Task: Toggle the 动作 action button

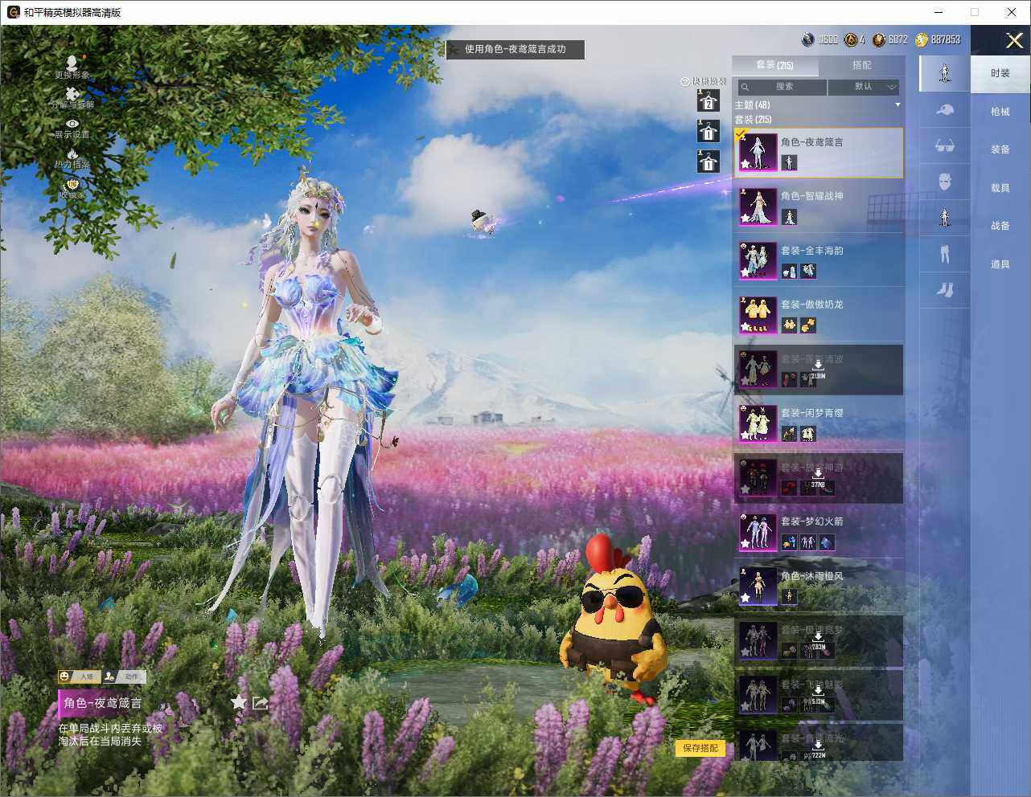Action: tap(123, 676)
